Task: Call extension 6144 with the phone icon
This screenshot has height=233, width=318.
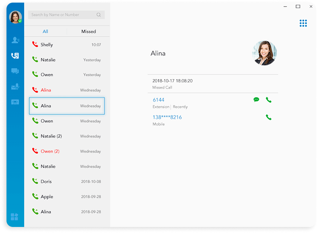Action: click(x=269, y=100)
